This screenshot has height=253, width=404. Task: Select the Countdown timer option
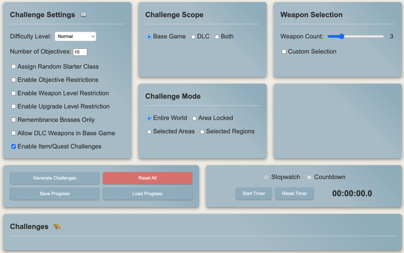tap(309, 177)
